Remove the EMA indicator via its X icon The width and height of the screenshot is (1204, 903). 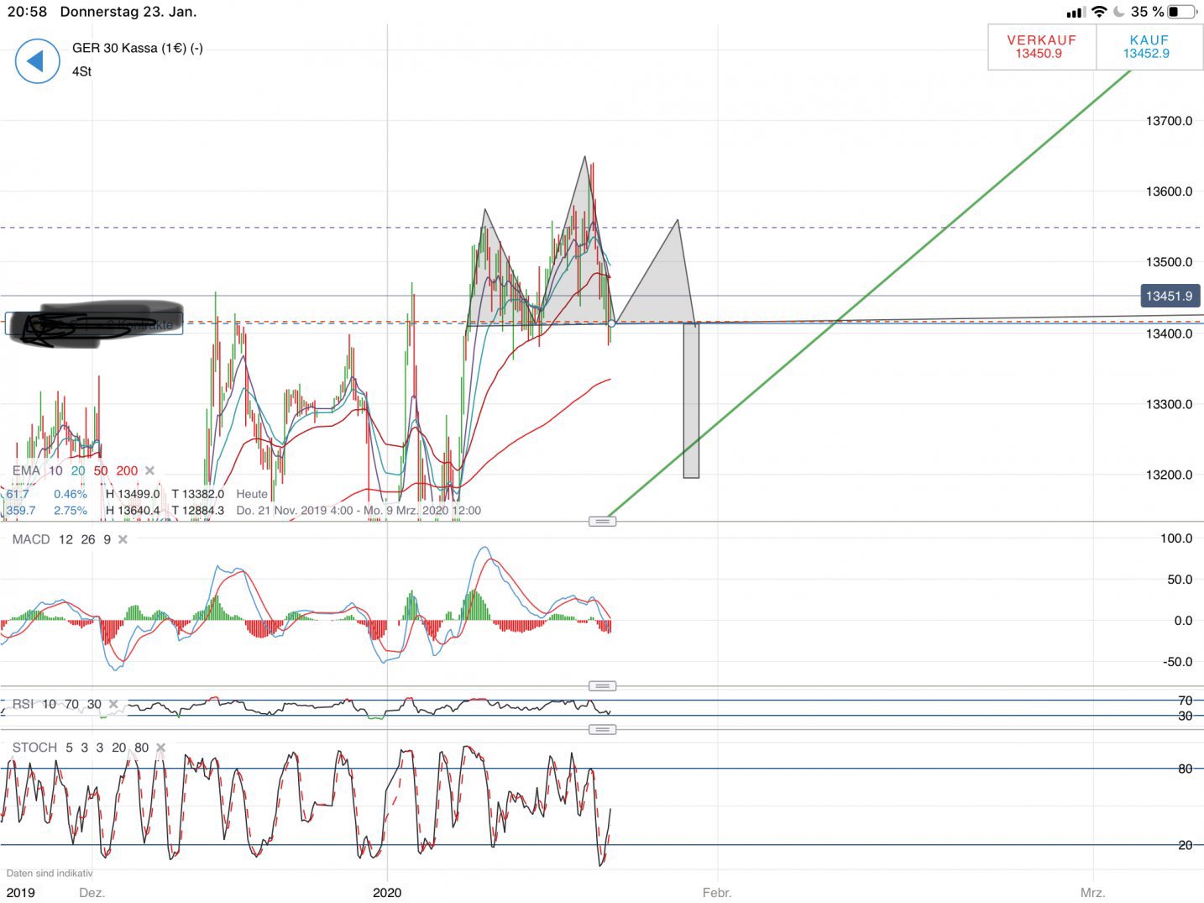tap(149, 471)
